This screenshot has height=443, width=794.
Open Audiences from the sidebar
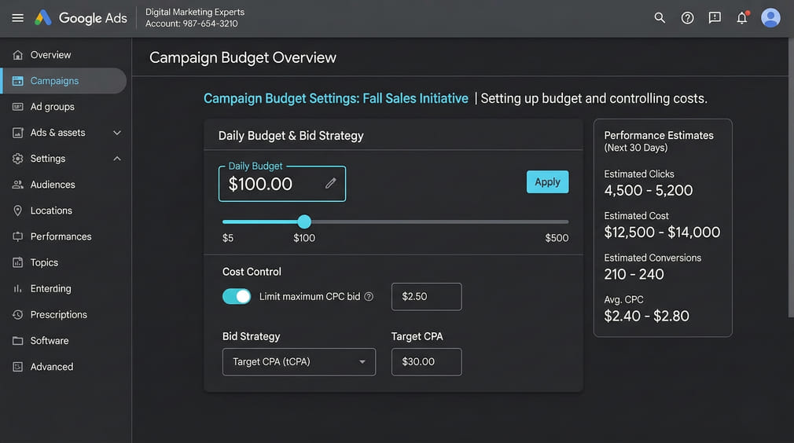click(x=53, y=185)
